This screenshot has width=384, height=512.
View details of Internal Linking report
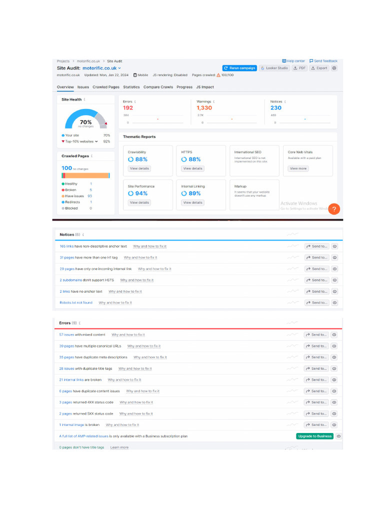(192, 202)
